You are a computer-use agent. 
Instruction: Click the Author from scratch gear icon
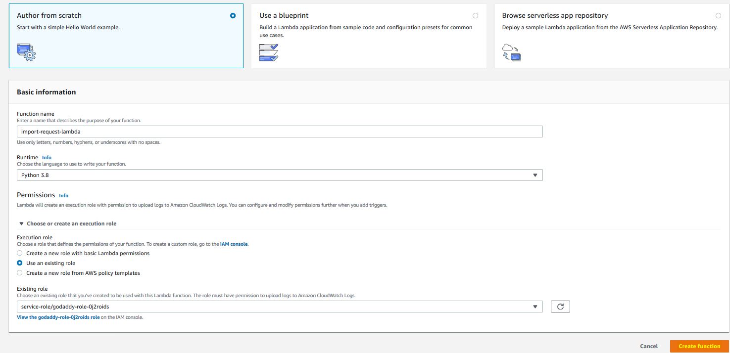(x=26, y=52)
